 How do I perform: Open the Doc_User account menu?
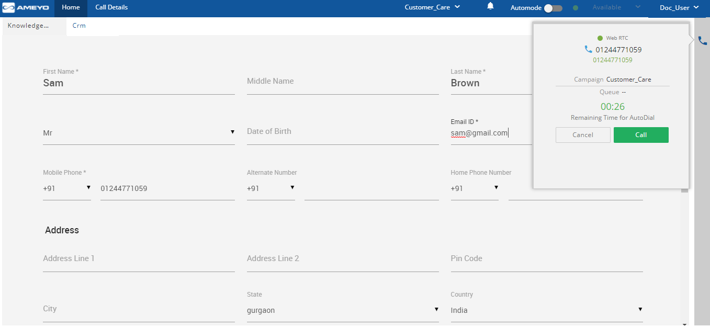tap(679, 7)
